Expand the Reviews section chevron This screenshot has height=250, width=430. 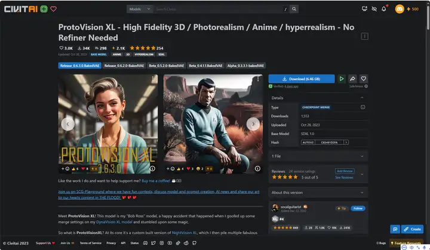click(362, 174)
